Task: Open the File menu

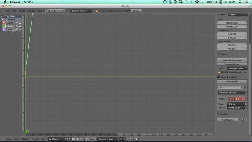Action: coord(8,11)
